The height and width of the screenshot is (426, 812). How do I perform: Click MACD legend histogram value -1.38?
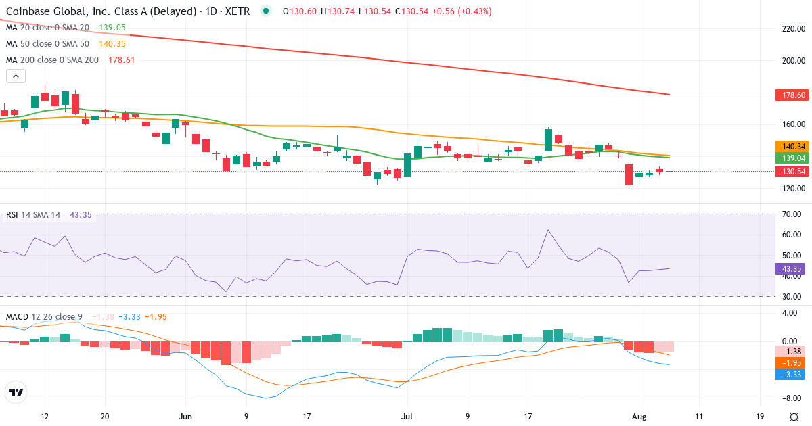point(103,316)
